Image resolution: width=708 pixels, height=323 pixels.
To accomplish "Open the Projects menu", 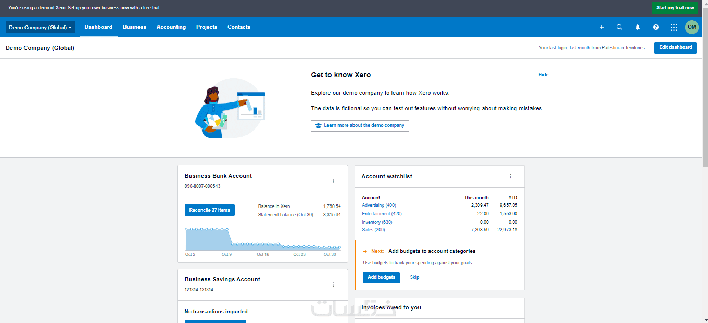I will tap(207, 27).
